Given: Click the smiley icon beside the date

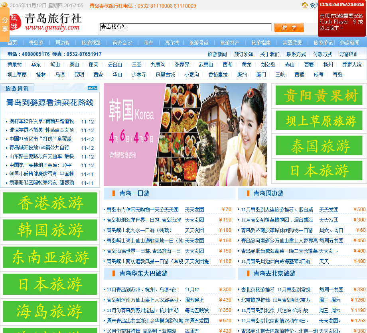Looking at the screenshot, I should [x=4, y=5].
